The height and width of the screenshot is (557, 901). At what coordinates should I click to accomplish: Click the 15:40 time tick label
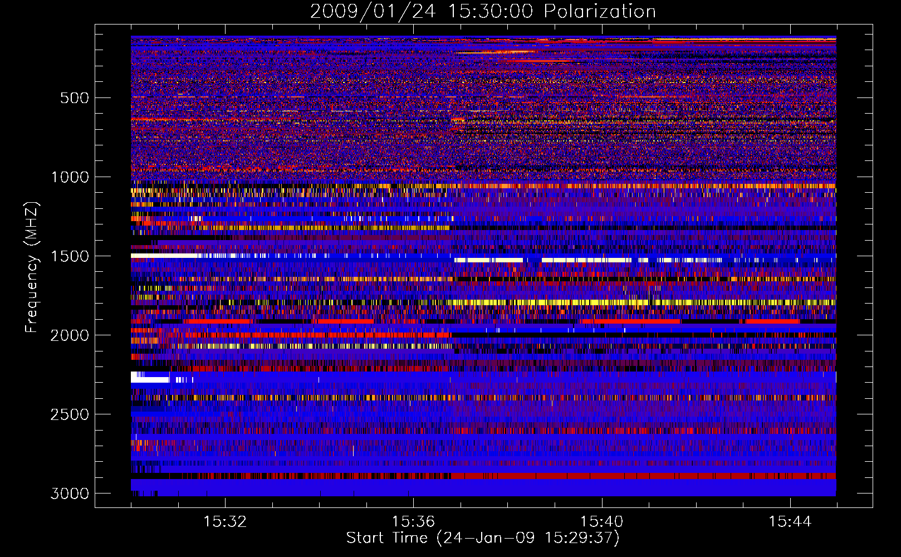click(x=601, y=522)
